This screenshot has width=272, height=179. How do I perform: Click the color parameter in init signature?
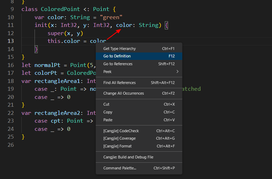point(124,25)
